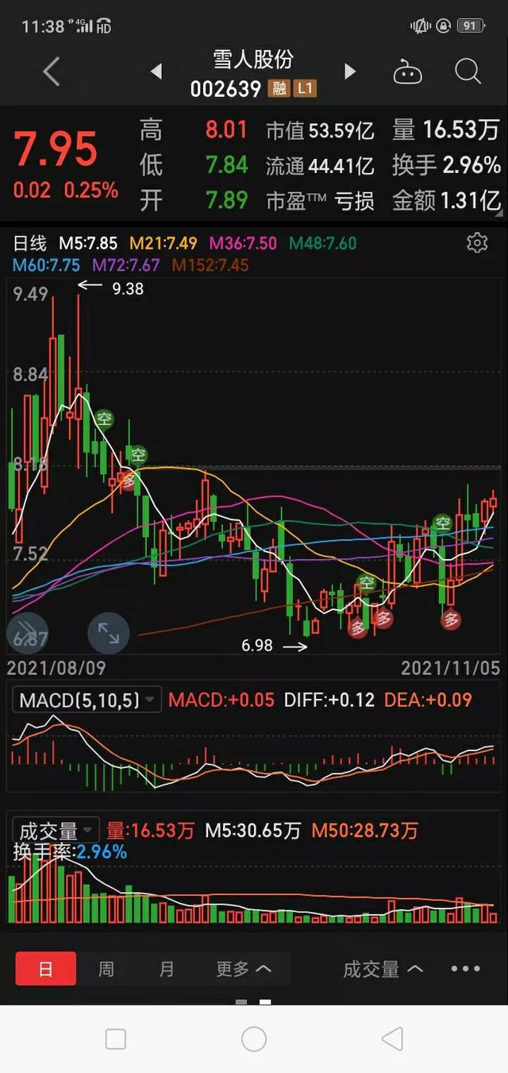Viewport: 508px width, 1073px height.
Task: Tap the L1 level badge
Action: tap(305, 88)
